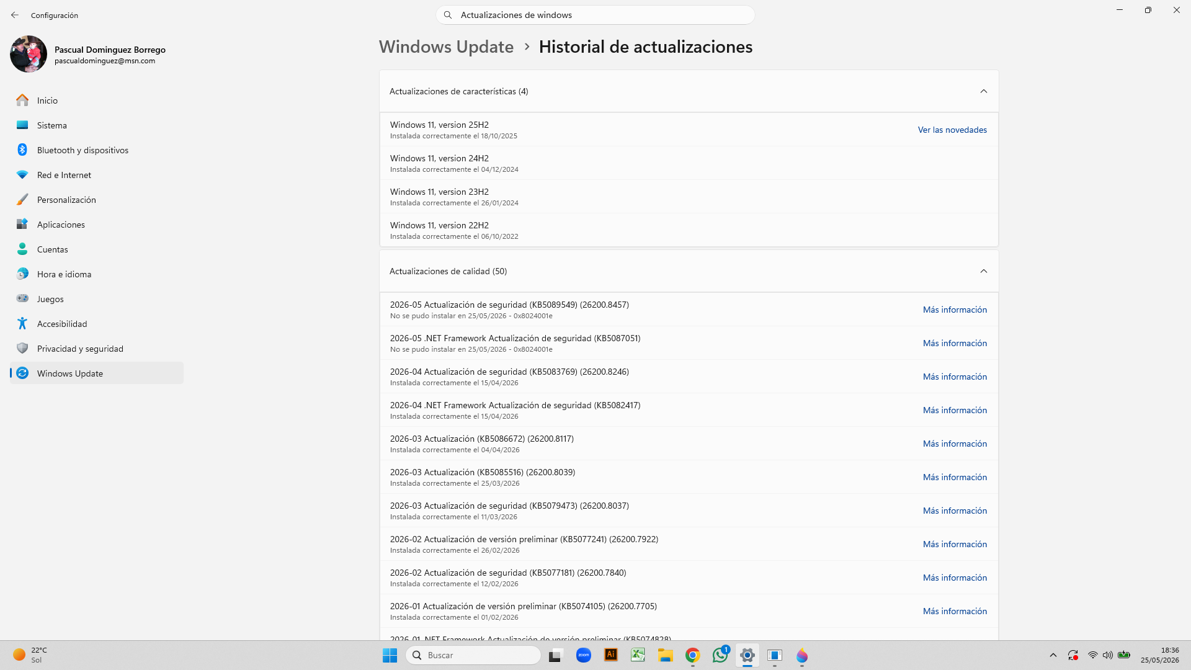
Task: Click the Windows 11, version 25H2 entry
Action: point(689,130)
